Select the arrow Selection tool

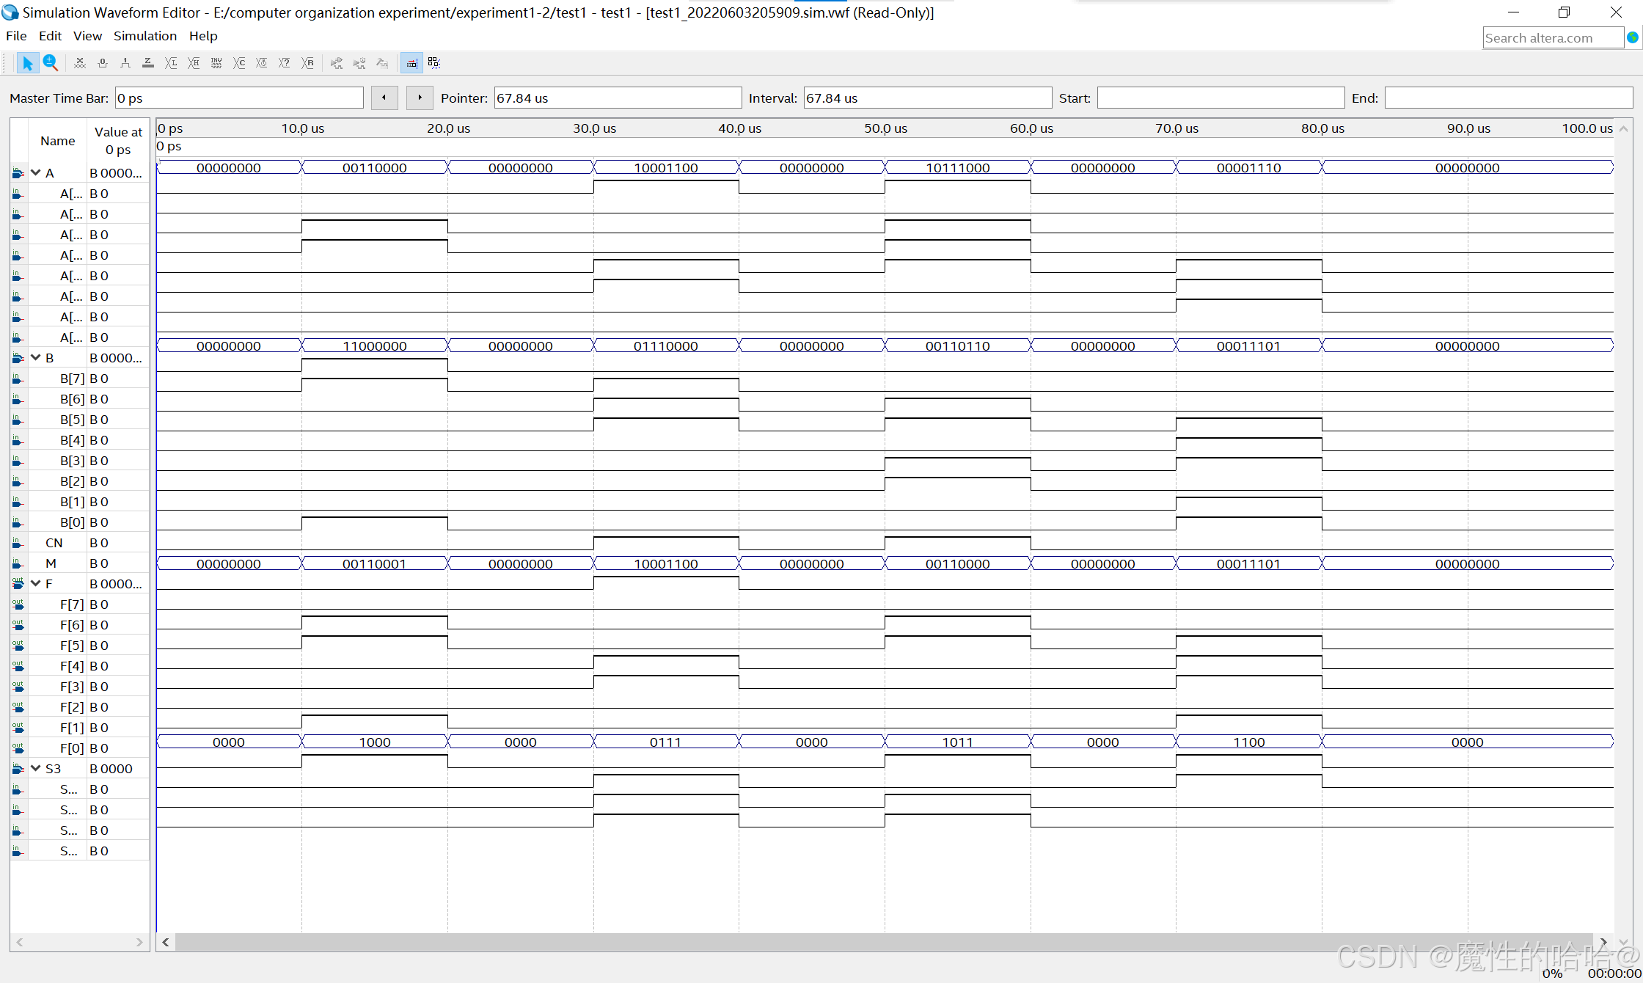[27, 63]
